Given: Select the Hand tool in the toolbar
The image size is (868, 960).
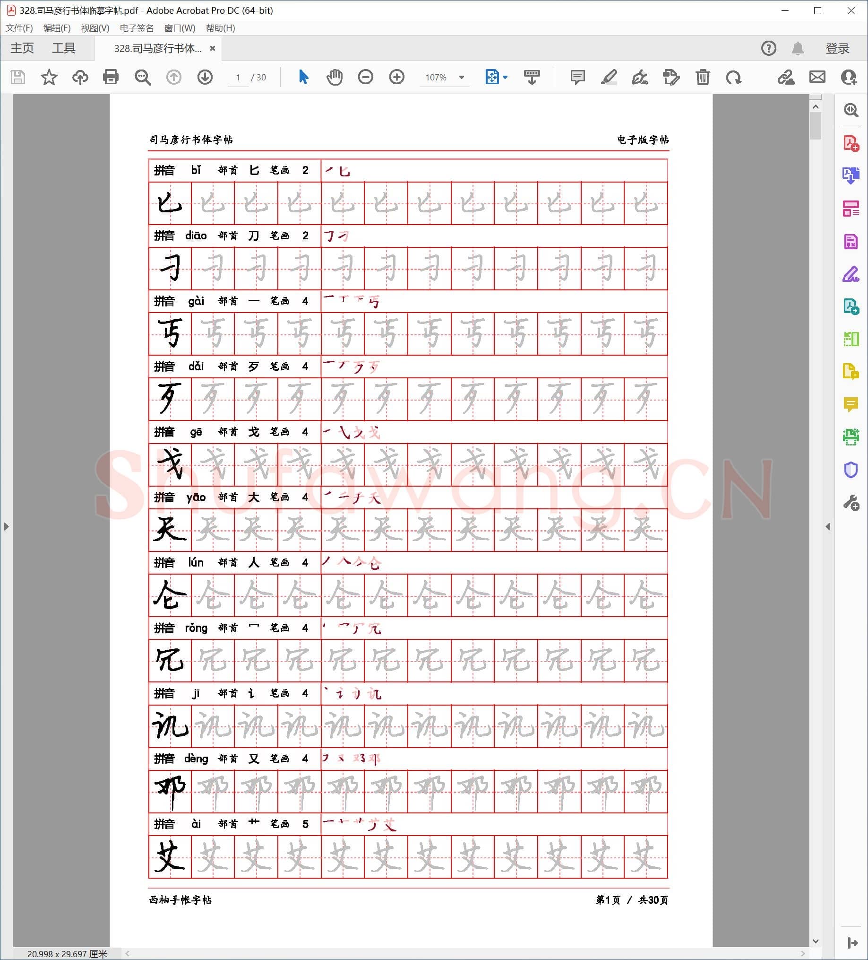Looking at the screenshot, I should [335, 77].
